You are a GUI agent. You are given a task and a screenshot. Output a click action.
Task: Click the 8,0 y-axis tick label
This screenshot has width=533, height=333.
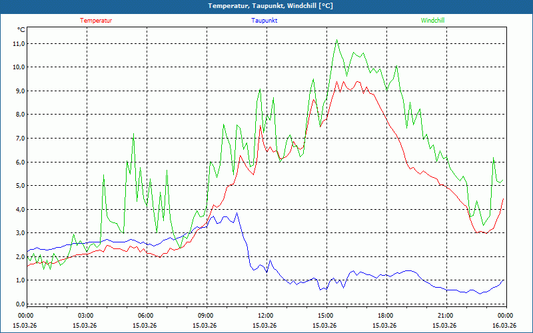[19, 115]
